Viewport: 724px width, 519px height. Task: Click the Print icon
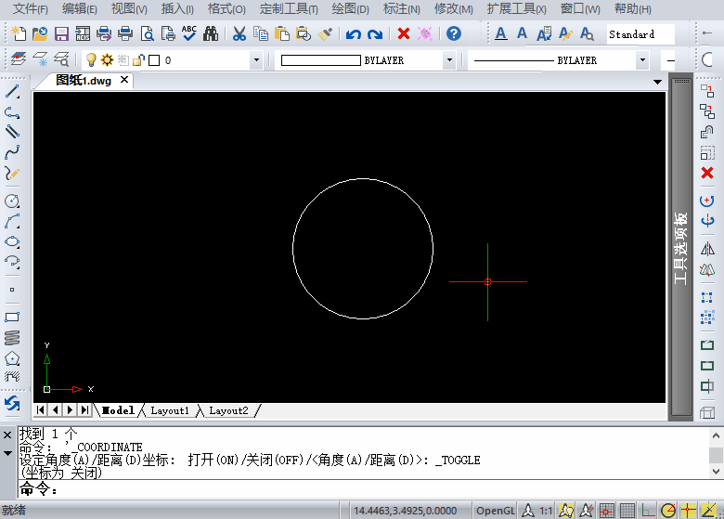(125, 33)
